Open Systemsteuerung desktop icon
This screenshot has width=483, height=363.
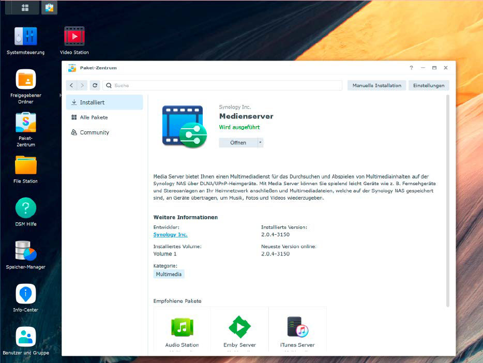25,41
